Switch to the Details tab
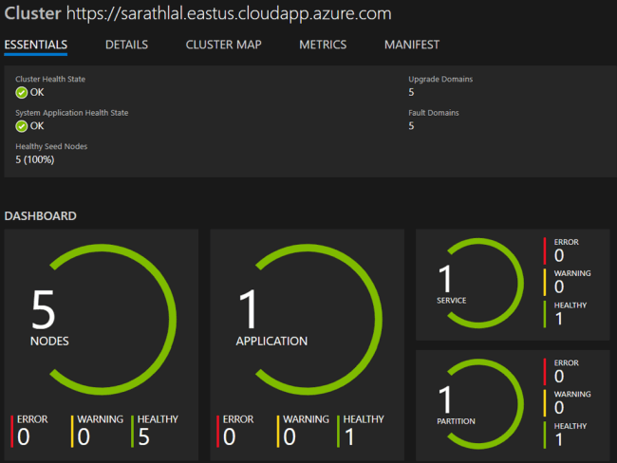617x463 pixels. tap(126, 45)
